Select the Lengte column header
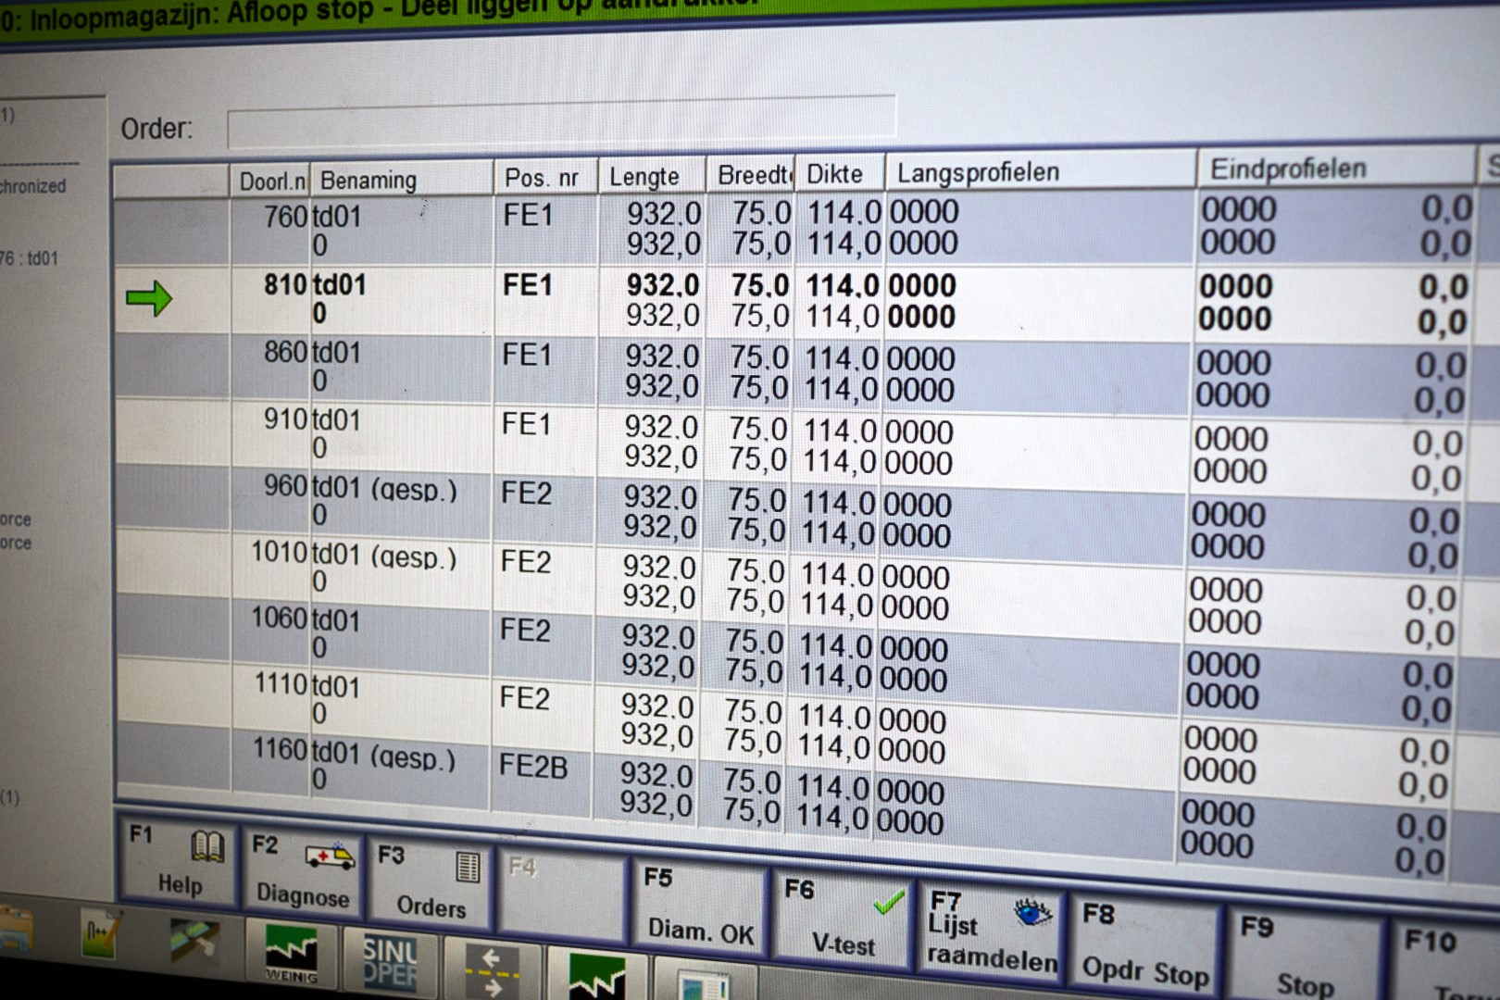The width and height of the screenshot is (1500, 1000). pos(644,176)
